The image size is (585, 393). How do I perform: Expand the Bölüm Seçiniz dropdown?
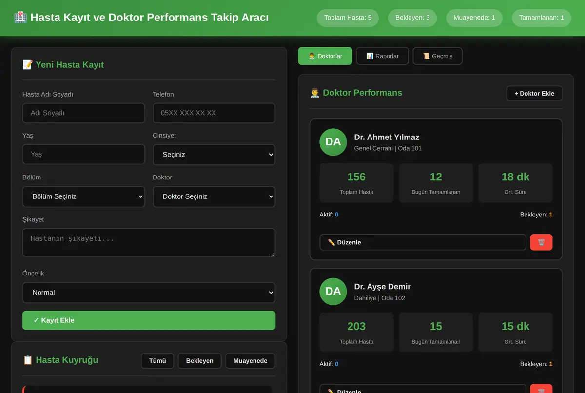tap(84, 196)
